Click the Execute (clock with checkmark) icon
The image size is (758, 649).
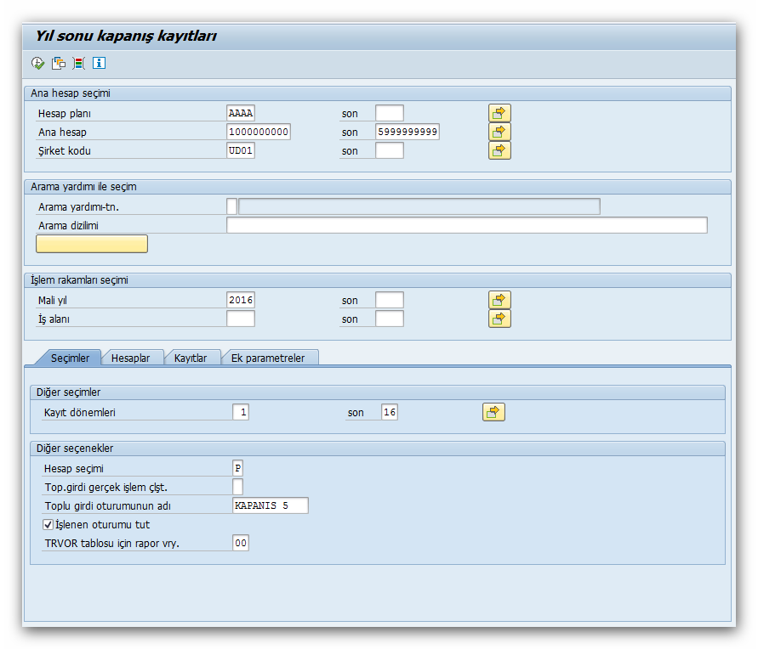click(x=37, y=63)
